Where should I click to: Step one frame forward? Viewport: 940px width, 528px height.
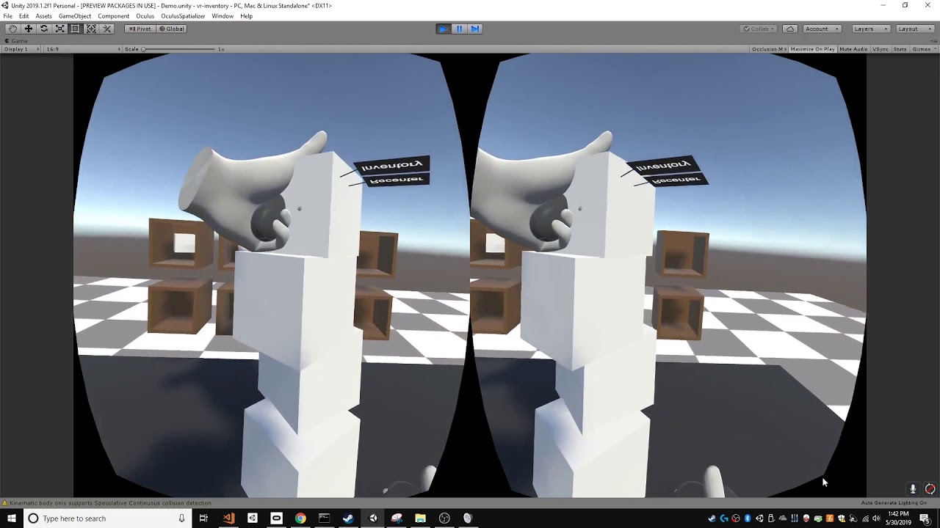click(x=475, y=29)
